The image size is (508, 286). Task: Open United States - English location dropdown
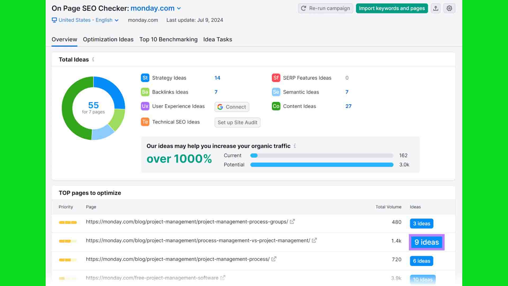85,20
